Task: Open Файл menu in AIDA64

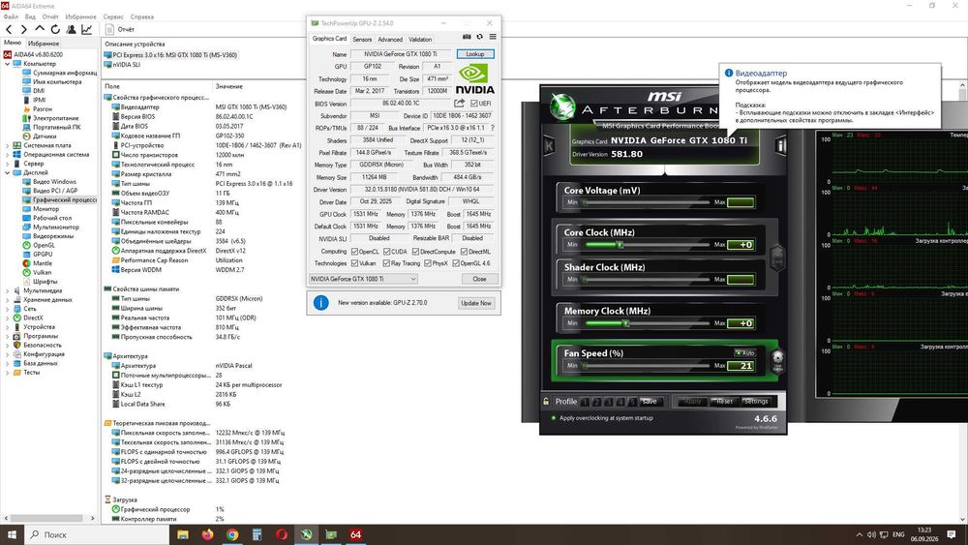Action: click(11, 16)
